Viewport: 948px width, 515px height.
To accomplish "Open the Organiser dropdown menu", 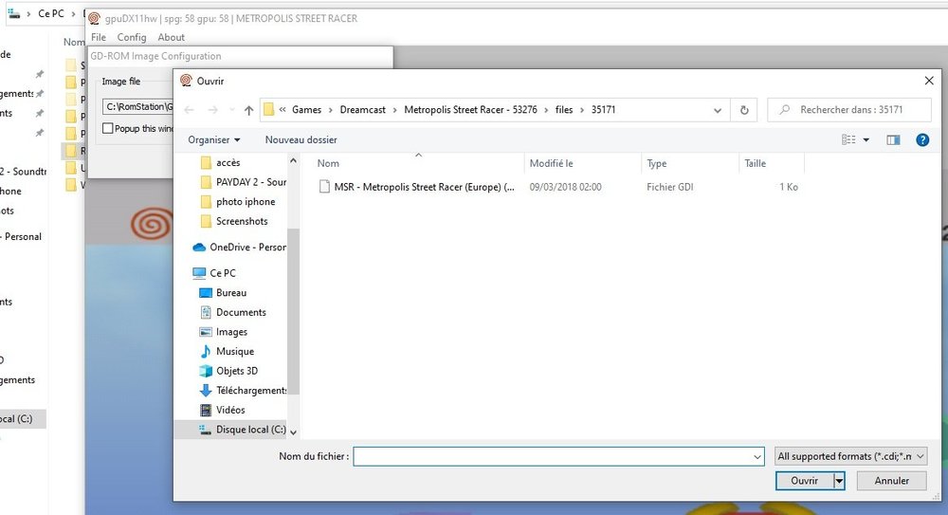I will pos(214,139).
